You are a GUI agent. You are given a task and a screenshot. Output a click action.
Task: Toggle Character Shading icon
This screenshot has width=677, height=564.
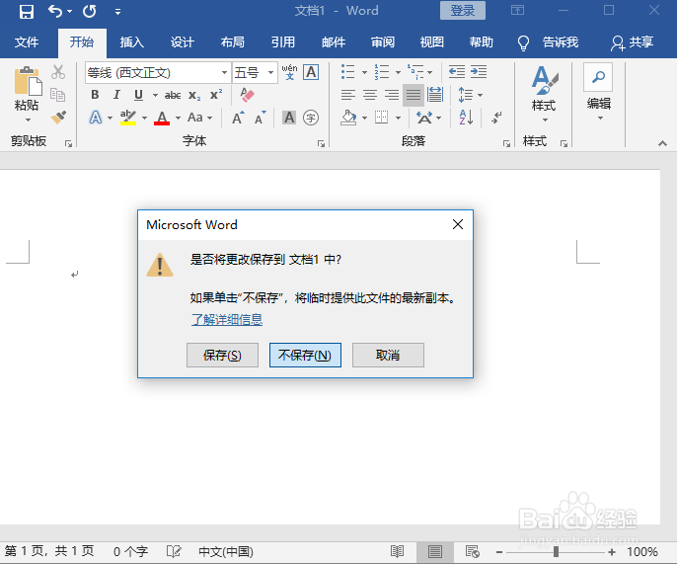289,118
